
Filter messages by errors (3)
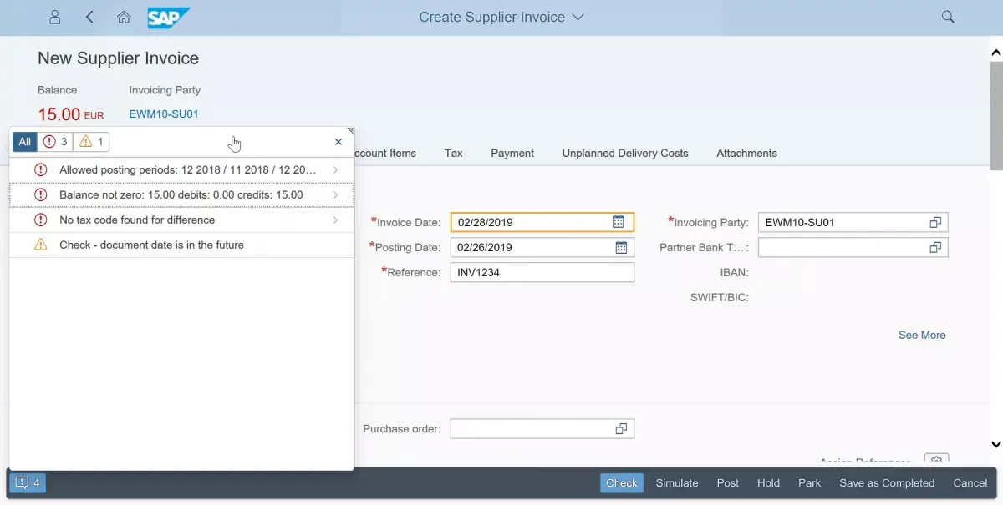[55, 142]
